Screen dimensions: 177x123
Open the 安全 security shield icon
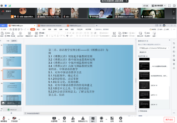click(x=64, y=118)
